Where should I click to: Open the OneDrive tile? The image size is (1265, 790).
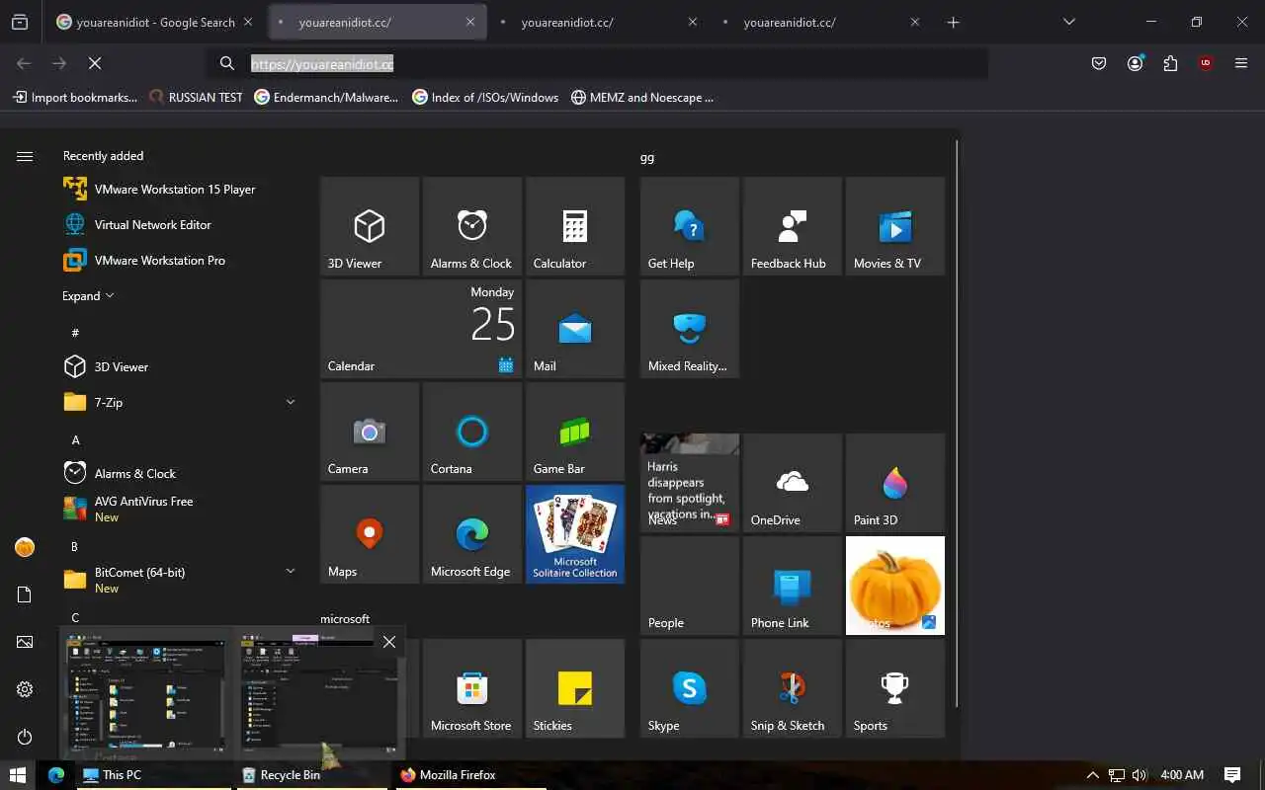(793, 483)
